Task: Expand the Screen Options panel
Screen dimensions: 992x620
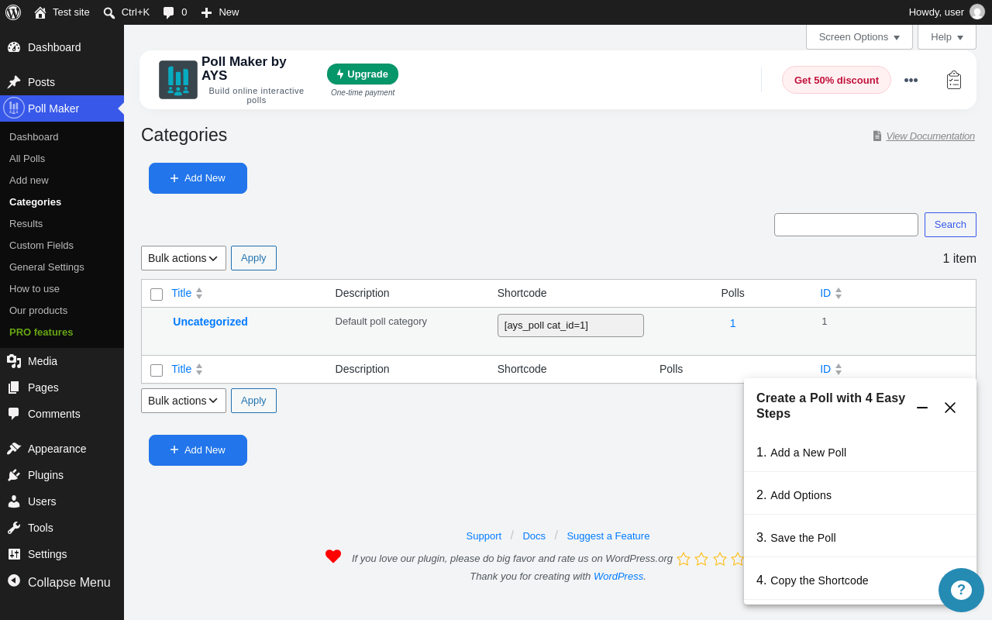Action: tap(859, 37)
